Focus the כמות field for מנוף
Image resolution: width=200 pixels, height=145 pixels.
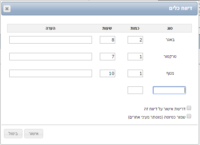[x=135, y=73]
